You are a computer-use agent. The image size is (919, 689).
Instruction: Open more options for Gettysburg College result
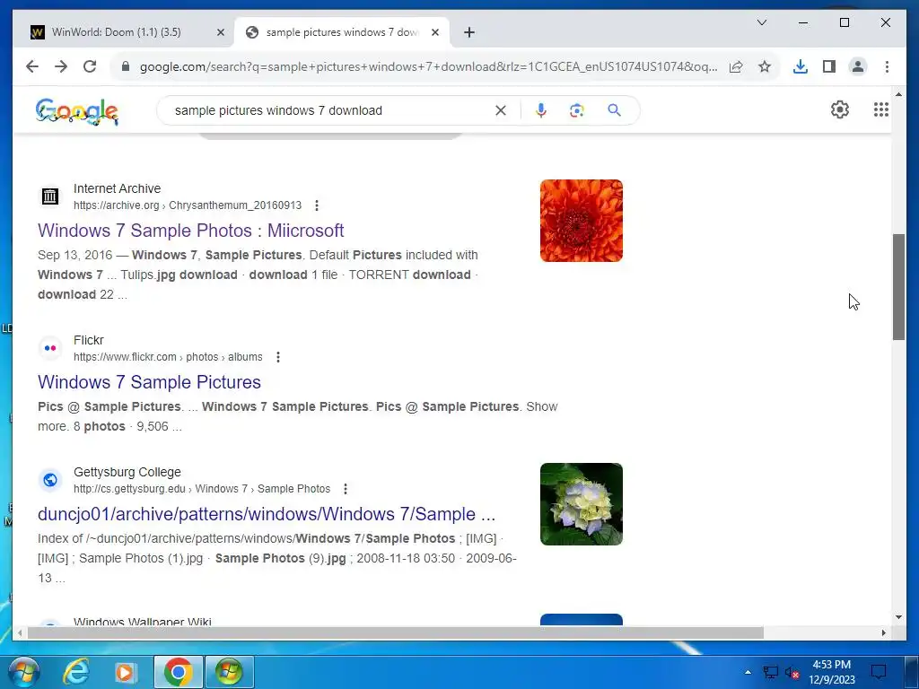[x=346, y=489]
